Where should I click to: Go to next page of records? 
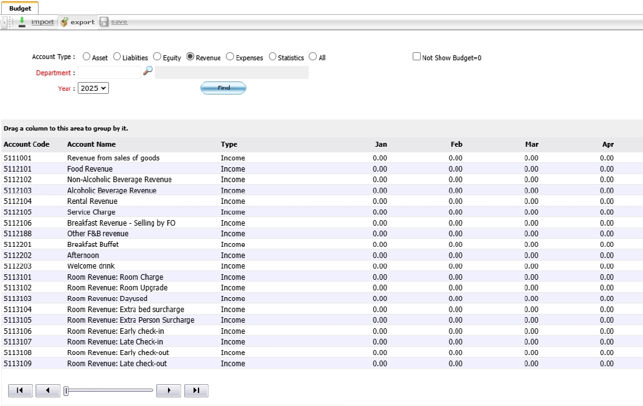(x=168, y=390)
